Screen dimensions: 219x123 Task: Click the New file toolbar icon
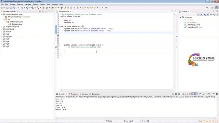click(x=2, y=8)
